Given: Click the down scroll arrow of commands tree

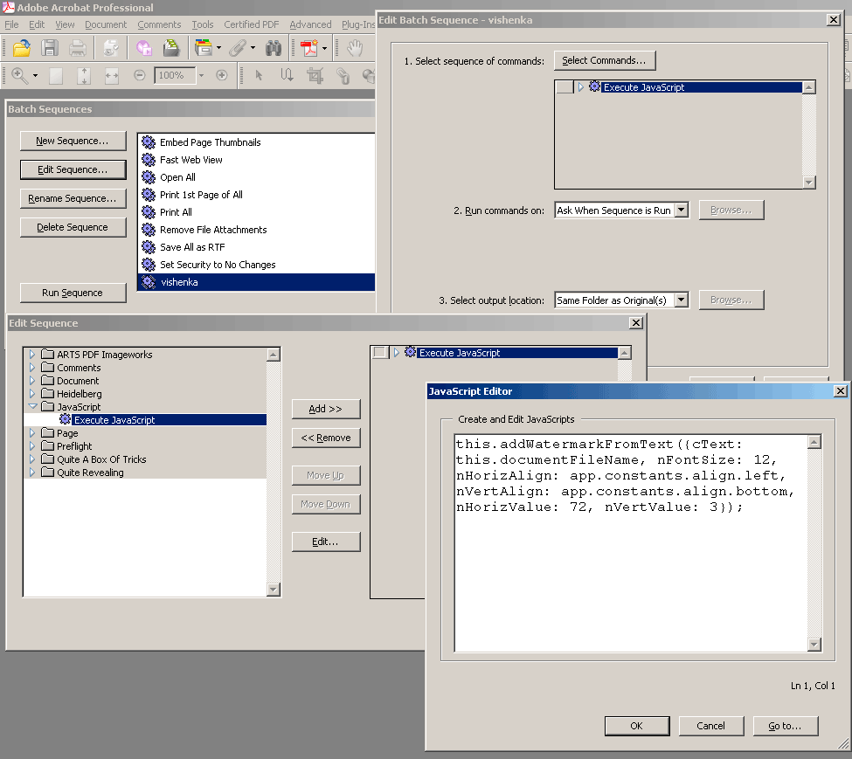Looking at the screenshot, I should point(274,589).
